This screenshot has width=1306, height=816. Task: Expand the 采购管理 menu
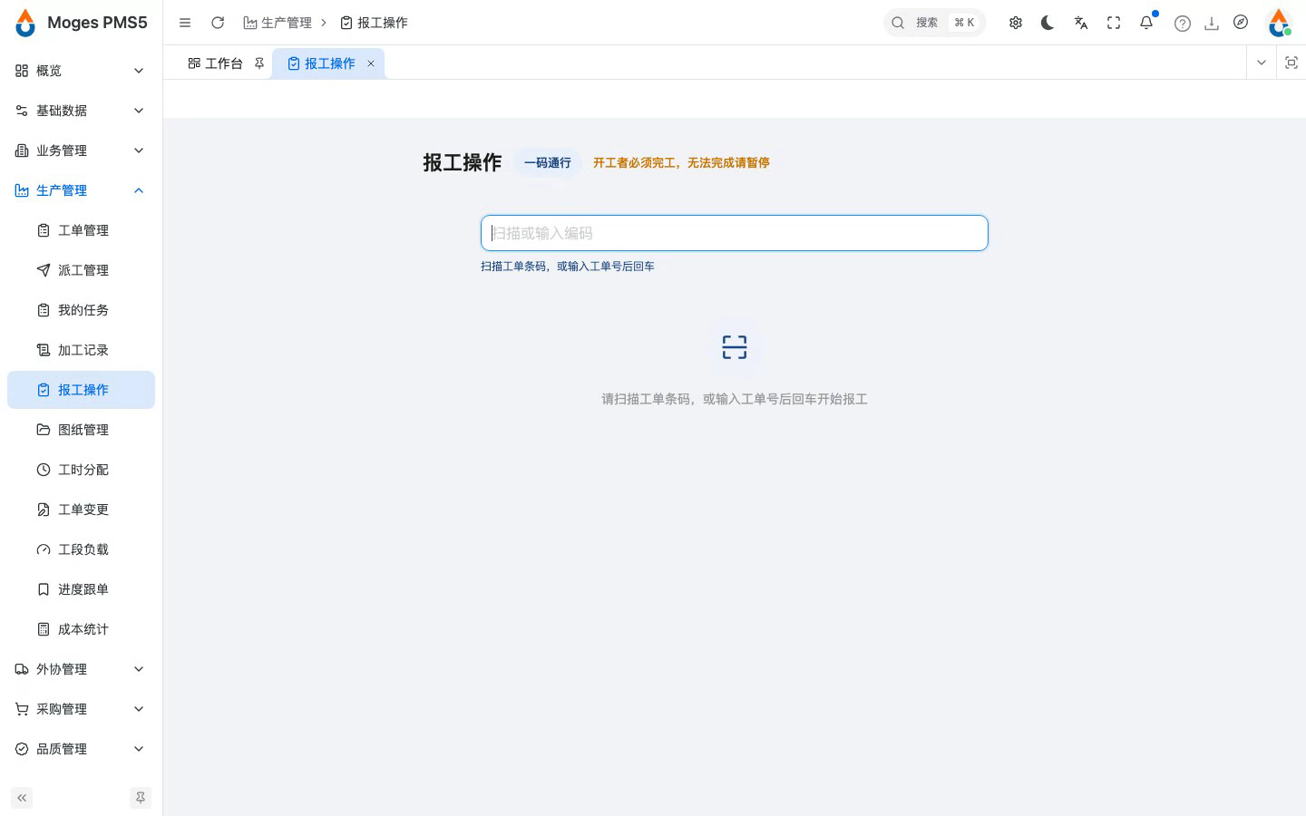click(81, 709)
